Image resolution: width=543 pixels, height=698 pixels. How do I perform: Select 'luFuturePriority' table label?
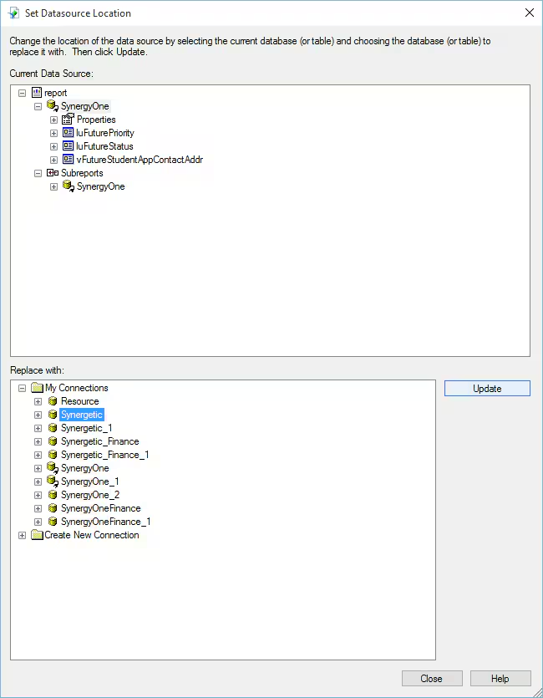105,133
